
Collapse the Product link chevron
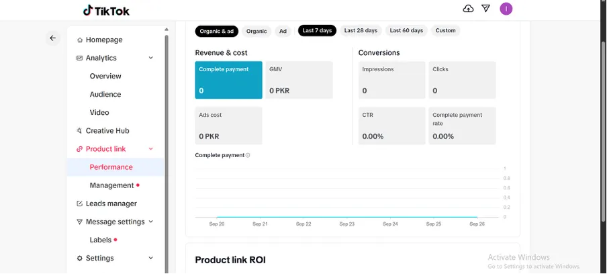point(151,149)
